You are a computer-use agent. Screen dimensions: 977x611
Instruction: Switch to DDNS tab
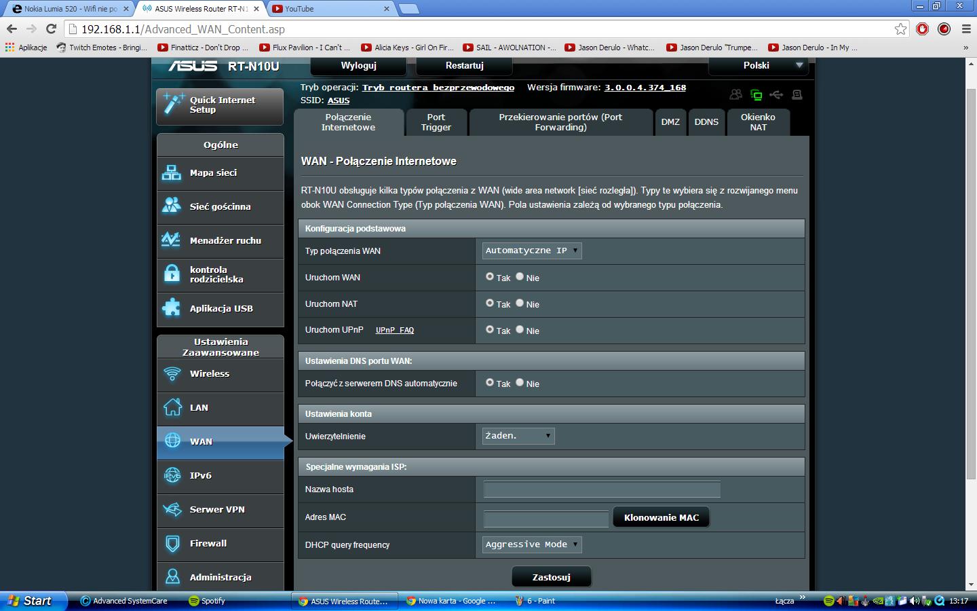coord(706,122)
